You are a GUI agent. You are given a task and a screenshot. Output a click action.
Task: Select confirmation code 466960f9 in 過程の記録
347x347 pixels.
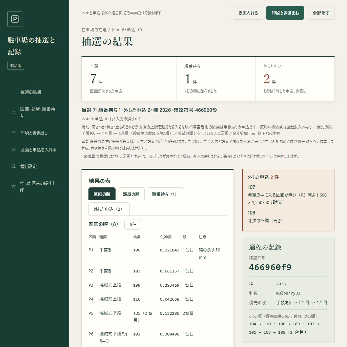coord(270,267)
